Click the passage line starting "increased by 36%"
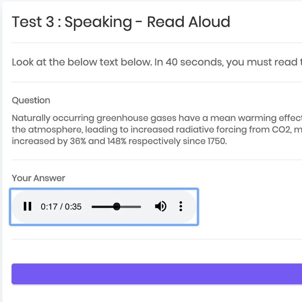Viewport: 302px width, 302px height. (x=119, y=141)
